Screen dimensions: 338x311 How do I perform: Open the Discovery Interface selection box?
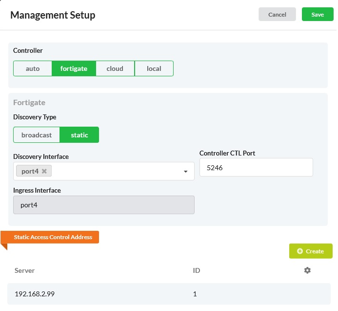(x=117, y=171)
